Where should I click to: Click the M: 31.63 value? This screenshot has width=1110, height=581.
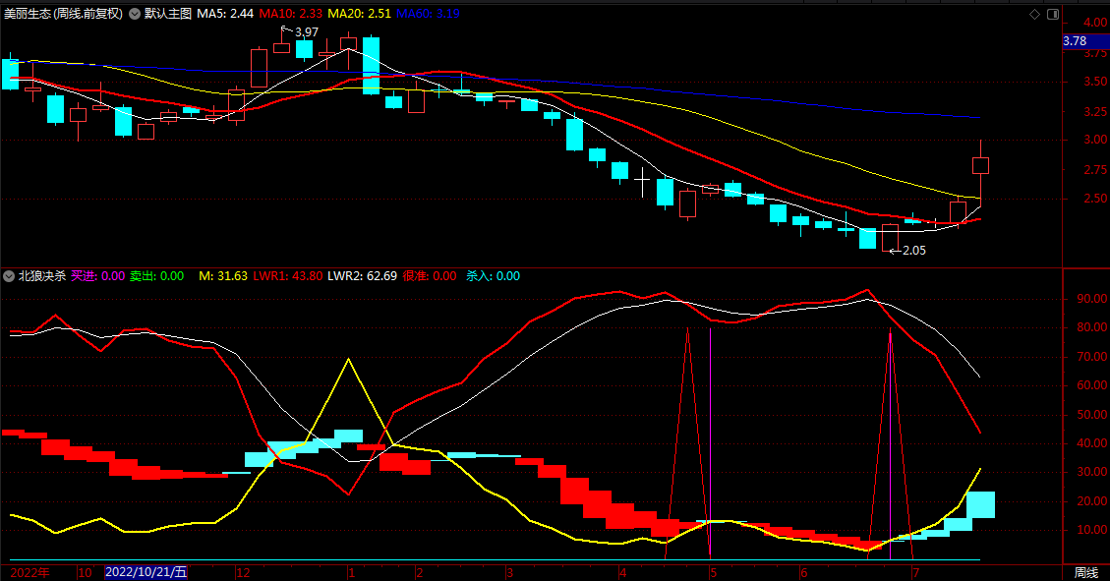[x=223, y=276]
